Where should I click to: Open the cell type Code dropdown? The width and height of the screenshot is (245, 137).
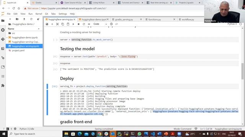pyautogui.click(x=100, y=24)
